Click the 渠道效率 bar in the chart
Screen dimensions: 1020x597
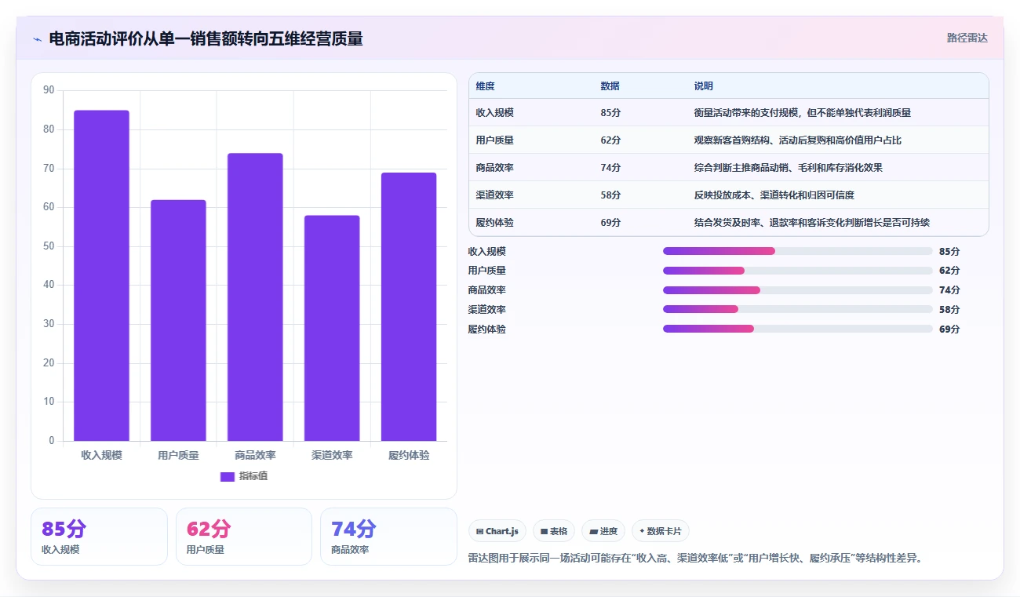click(x=332, y=328)
